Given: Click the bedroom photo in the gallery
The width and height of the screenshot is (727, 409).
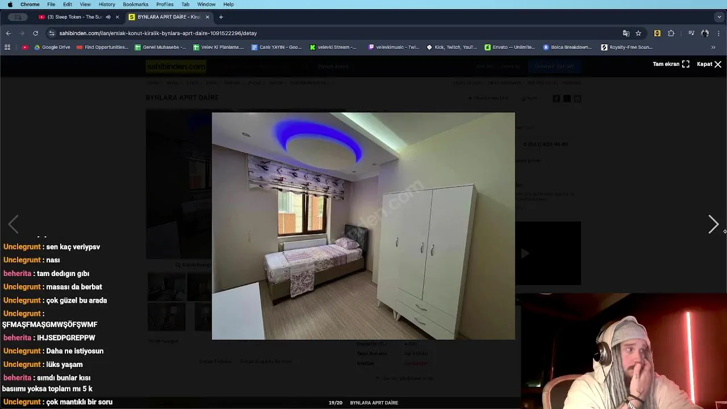Looking at the screenshot, I should (x=363, y=226).
